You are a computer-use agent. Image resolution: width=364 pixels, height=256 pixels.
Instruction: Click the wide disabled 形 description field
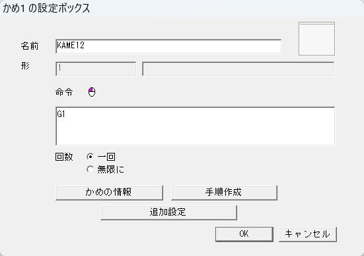(x=238, y=69)
